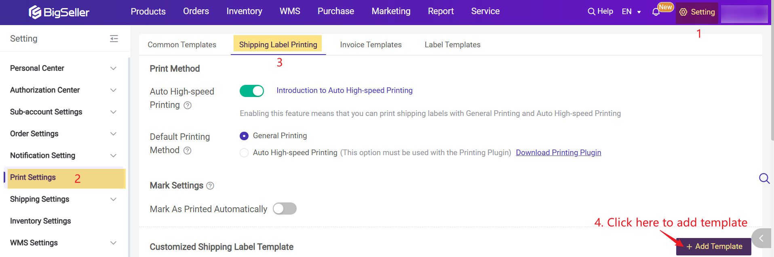
Task: Switch to Invoice Templates tab
Action: click(x=371, y=45)
